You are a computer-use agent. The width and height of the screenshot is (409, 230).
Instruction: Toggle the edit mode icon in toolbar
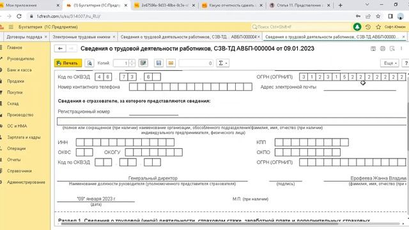point(143,63)
